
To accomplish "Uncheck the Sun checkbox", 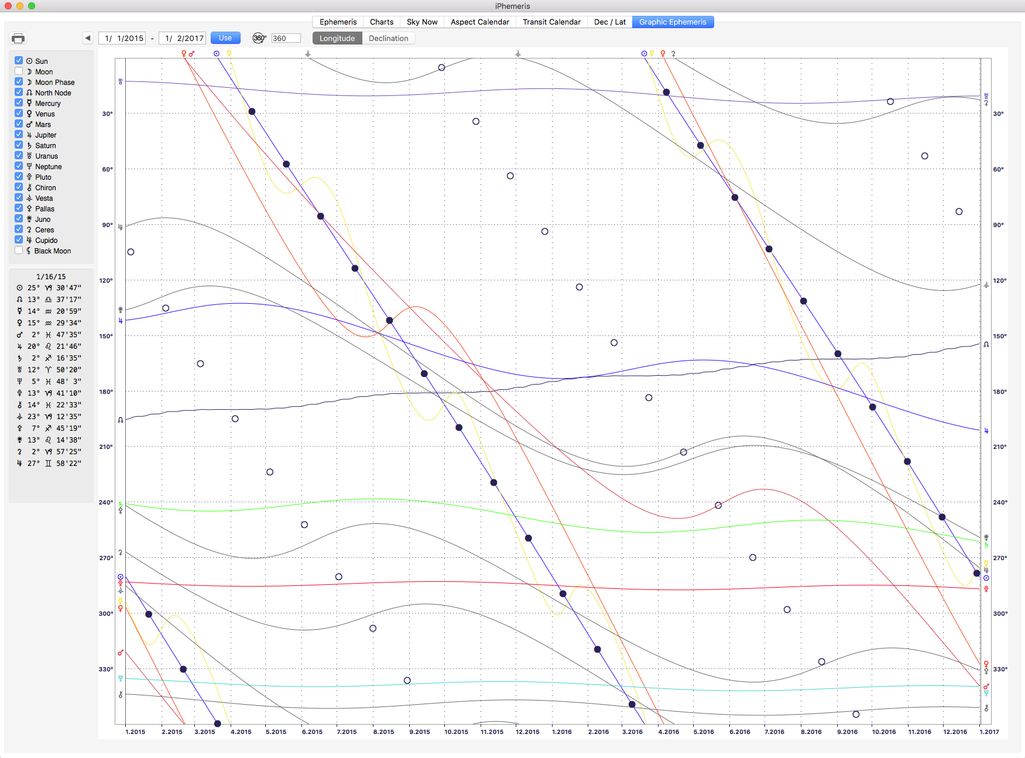I will (19, 60).
